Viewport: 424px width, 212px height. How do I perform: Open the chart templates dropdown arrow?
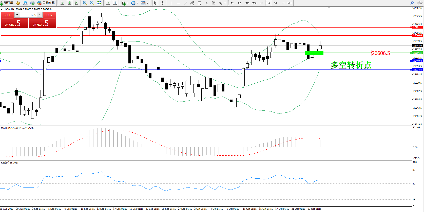pos(147,3)
